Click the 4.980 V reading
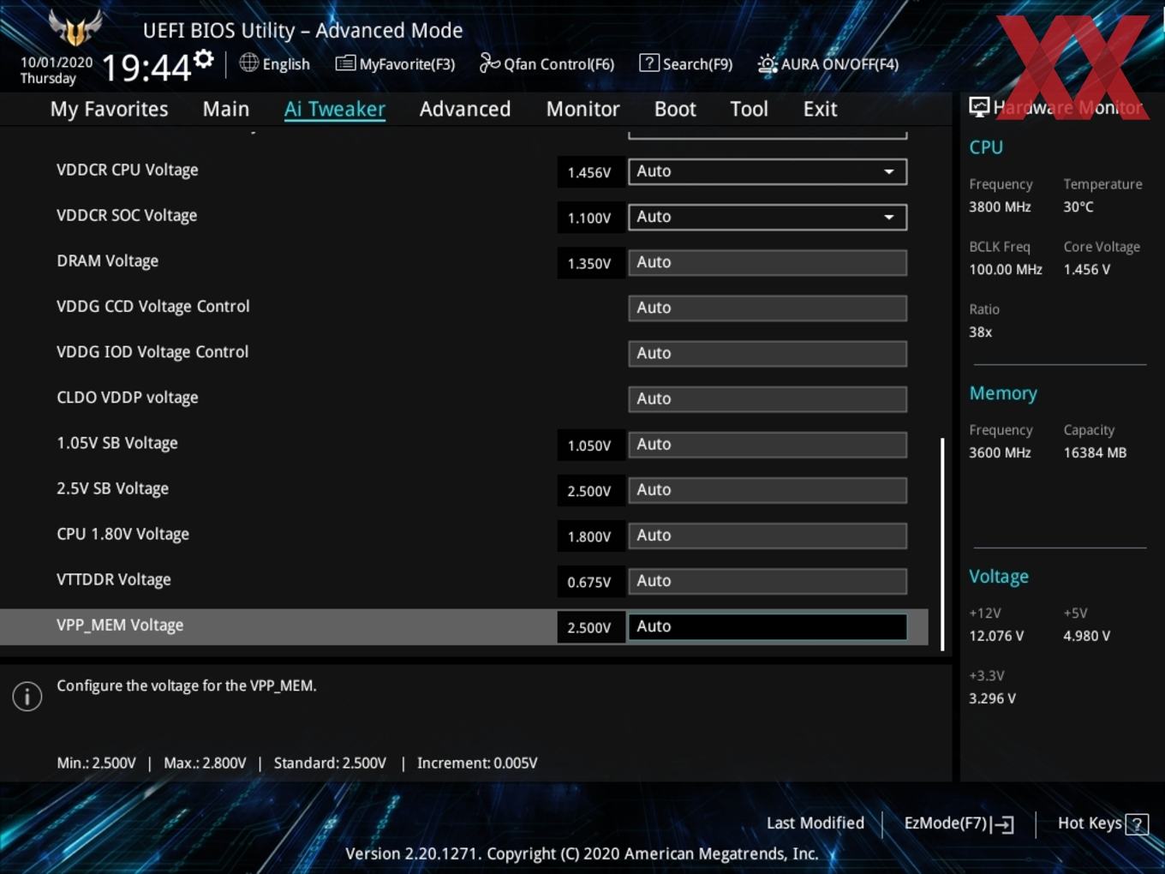This screenshot has width=1165, height=874. pyautogui.click(x=1086, y=636)
